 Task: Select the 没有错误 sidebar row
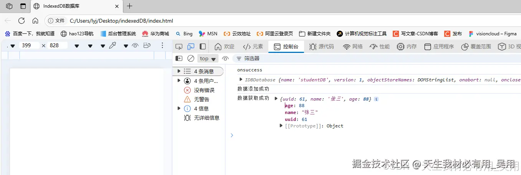198,90
